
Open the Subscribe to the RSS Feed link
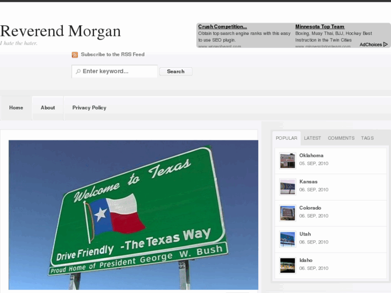coord(112,54)
